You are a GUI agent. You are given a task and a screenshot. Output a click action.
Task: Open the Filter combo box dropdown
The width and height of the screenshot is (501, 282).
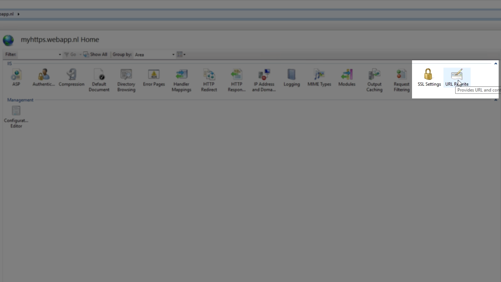pos(60,55)
